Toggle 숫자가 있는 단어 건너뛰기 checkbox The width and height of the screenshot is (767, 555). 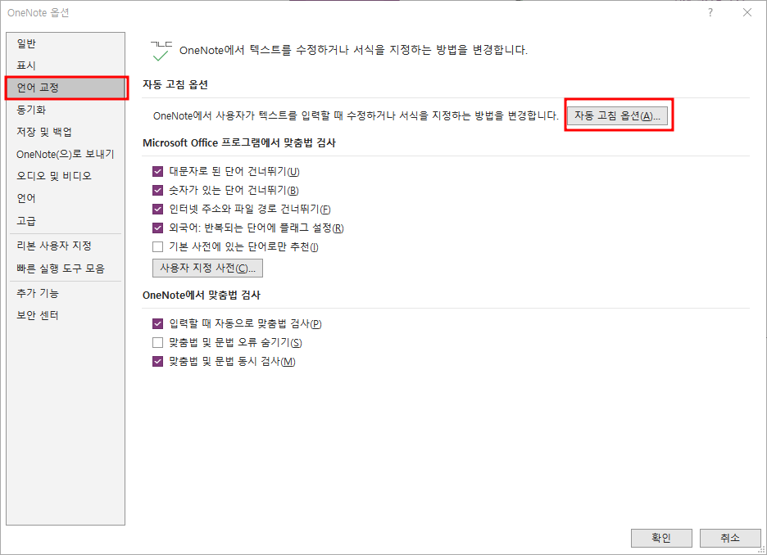click(x=157, y=191)
